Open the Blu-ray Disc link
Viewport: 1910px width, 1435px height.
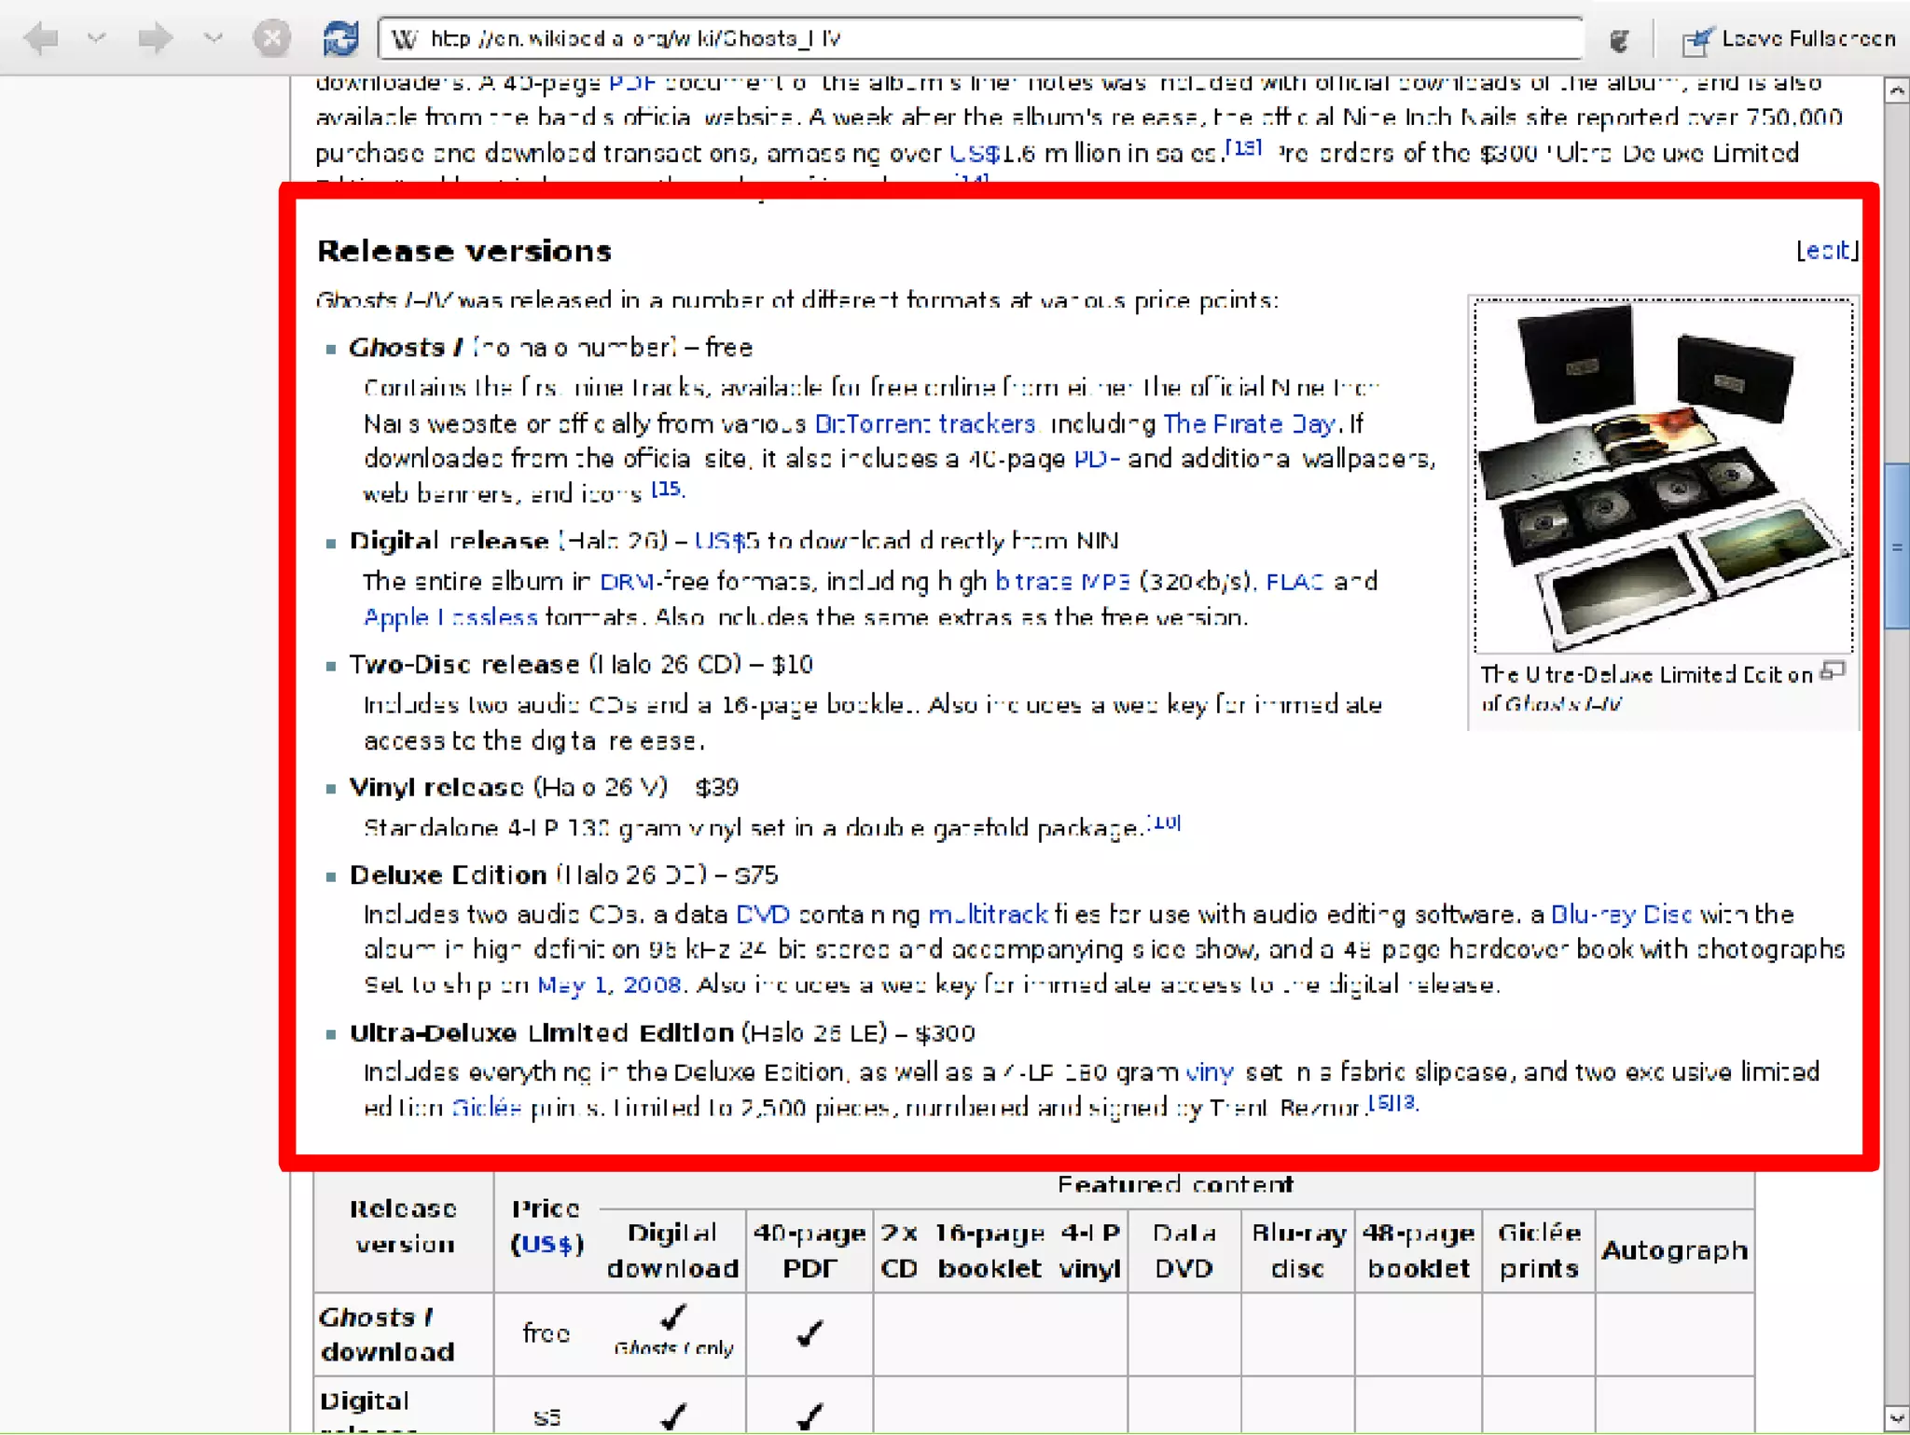click(1620, 915)
